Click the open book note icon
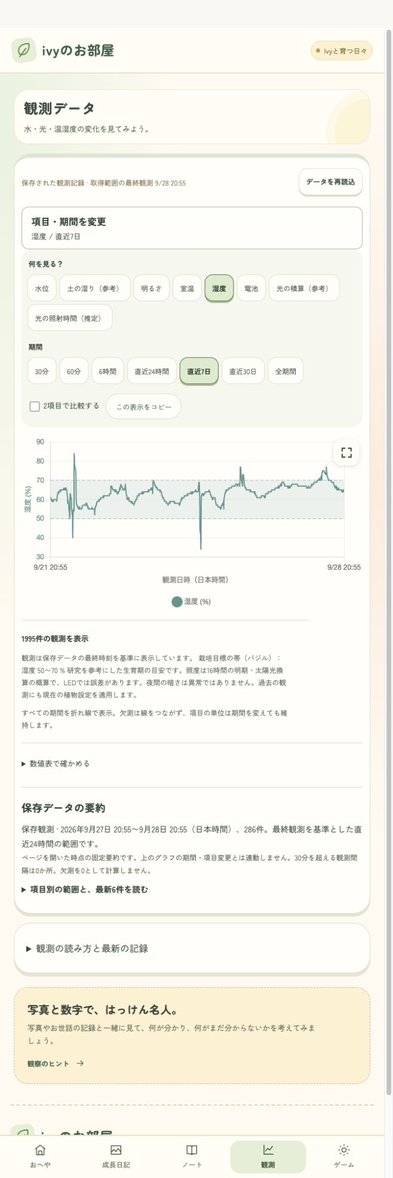Image resolution: width=393 pixels, height=1178 pixels. point(192,1149)
